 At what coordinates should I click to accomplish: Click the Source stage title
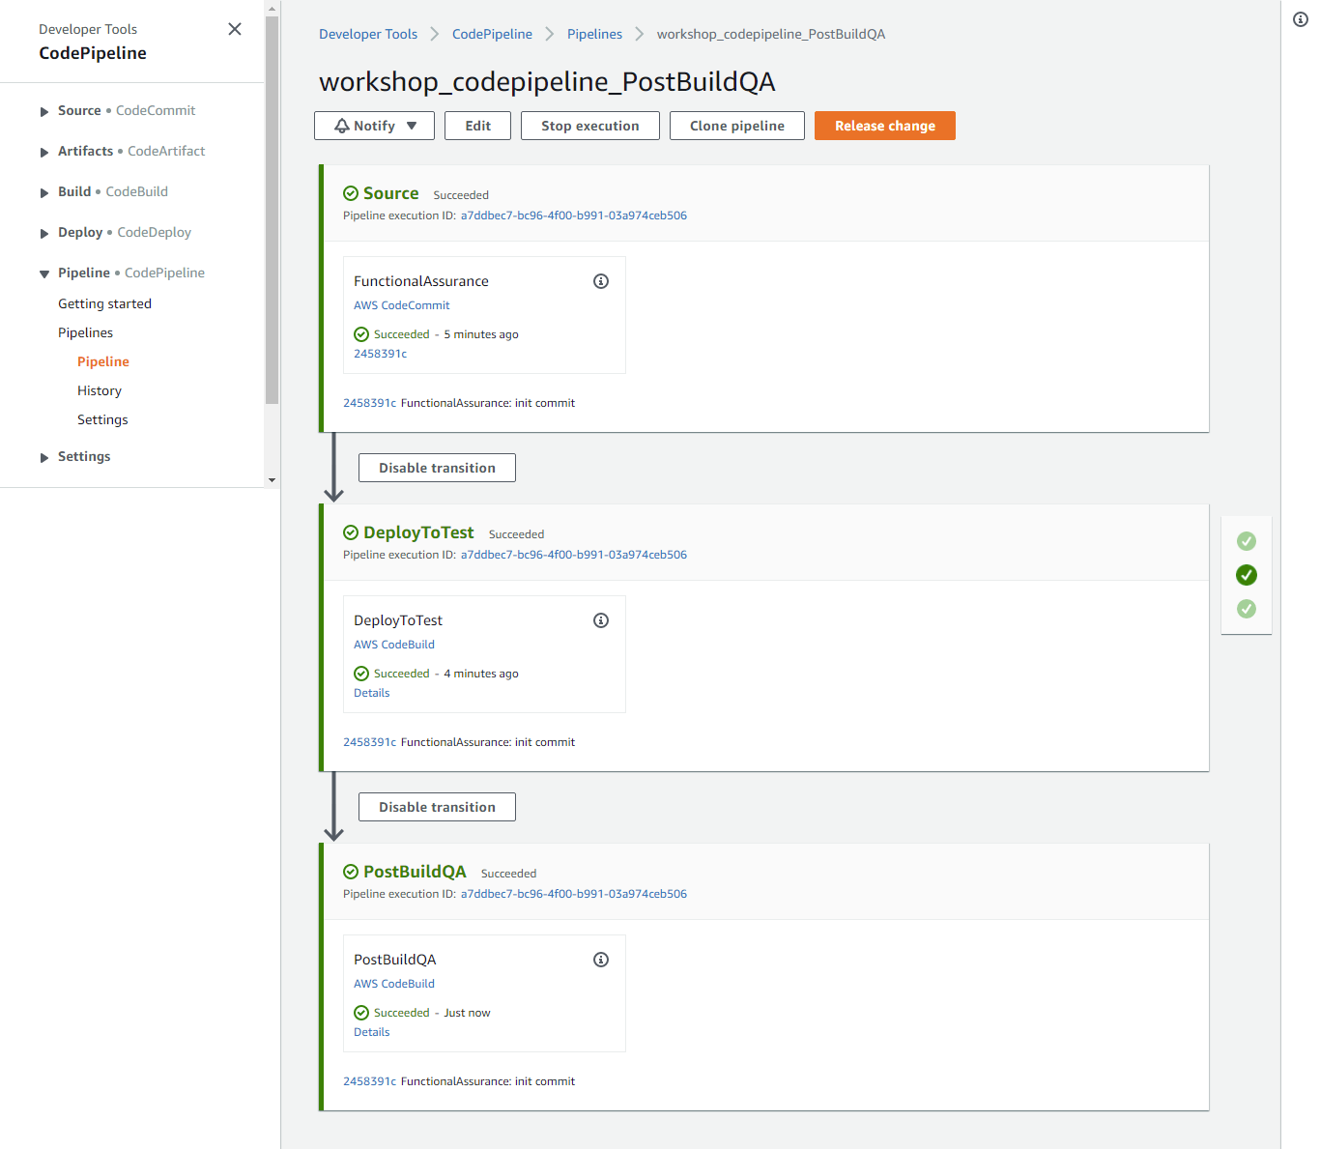(x=390, y=193)
